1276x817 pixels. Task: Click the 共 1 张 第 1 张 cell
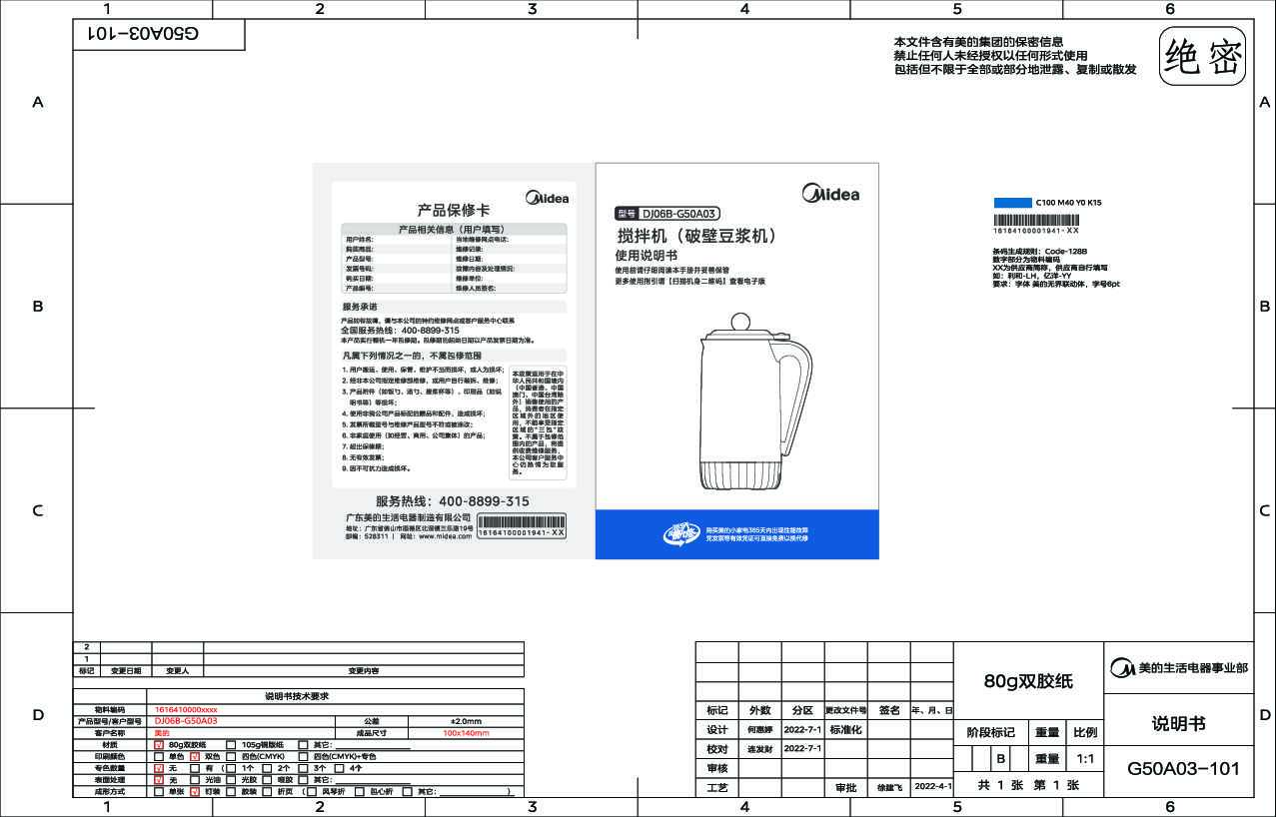pyautogui.click(x=1028, y=785)
